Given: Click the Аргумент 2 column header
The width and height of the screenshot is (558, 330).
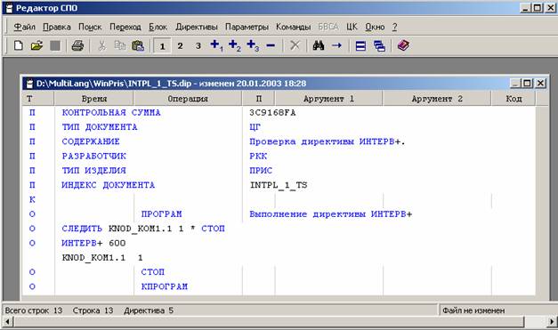Looking at the screenshot, I should click(437, 99).
